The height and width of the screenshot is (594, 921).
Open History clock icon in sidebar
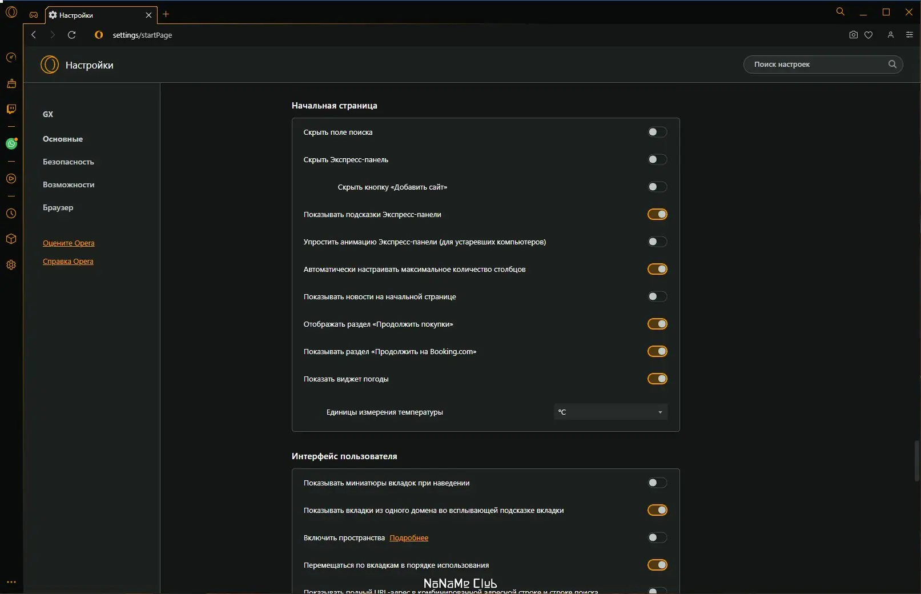pyautogui.click(x=11, y=214)
